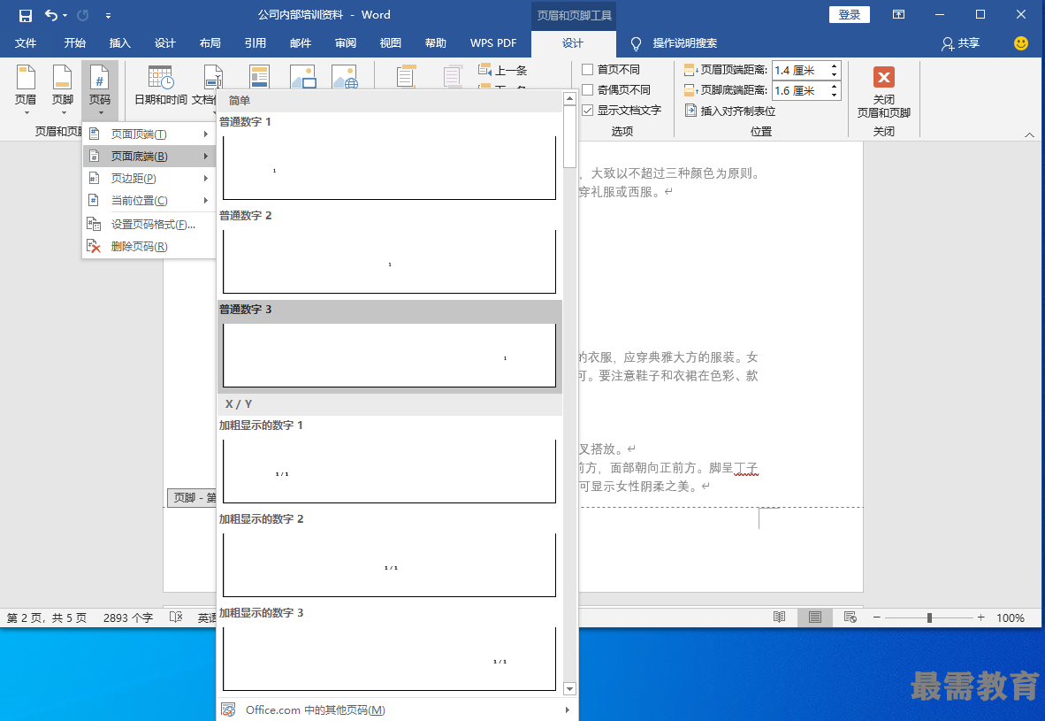
Task: Increase 页眉顶端距离 with up spinner
Action: (x=834, y=66)
